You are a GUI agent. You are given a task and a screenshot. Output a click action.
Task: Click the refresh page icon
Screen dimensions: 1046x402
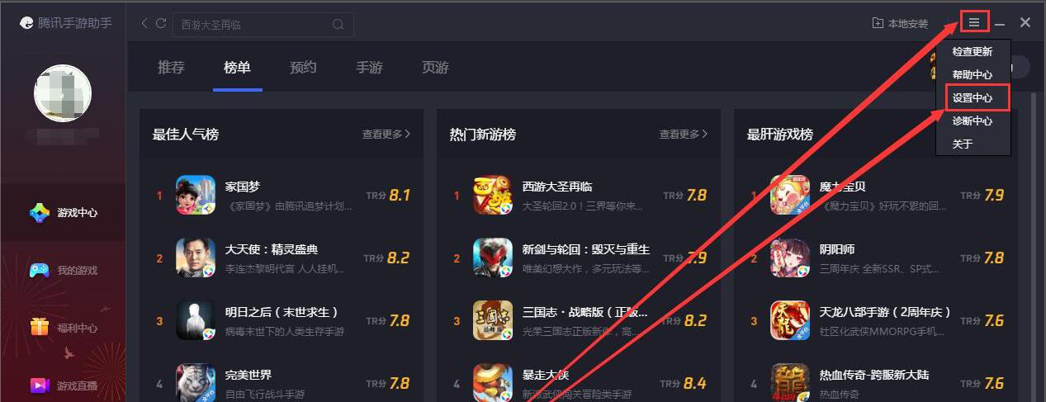coord(161,24)
